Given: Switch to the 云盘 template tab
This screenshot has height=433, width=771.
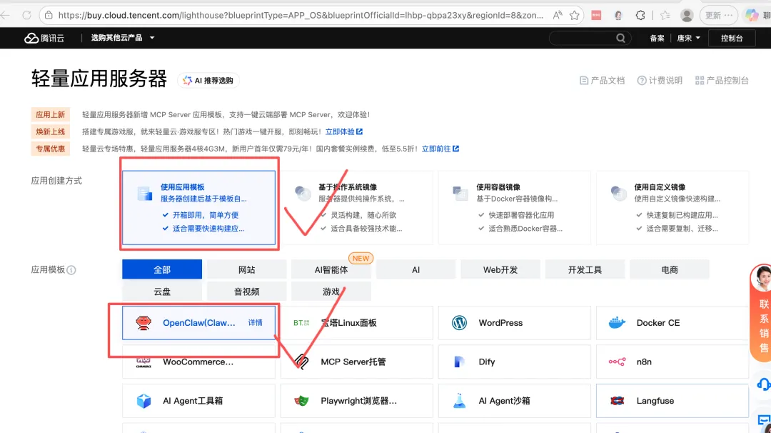Looking at the screenshot, I should (x=162, y=292).
